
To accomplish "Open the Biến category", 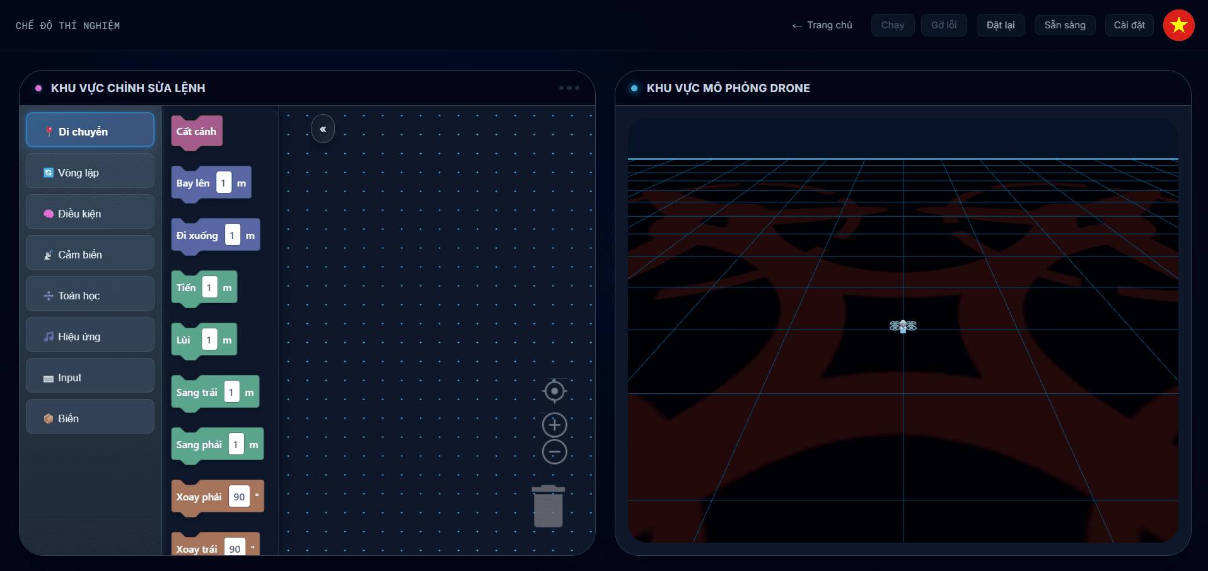I will [x=90, y=417].
